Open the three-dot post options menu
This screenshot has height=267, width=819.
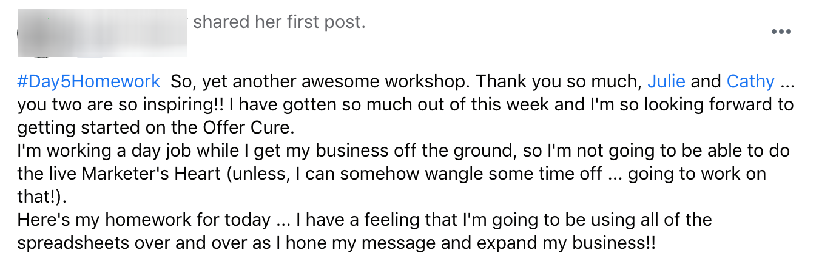[x=781, y=32]
